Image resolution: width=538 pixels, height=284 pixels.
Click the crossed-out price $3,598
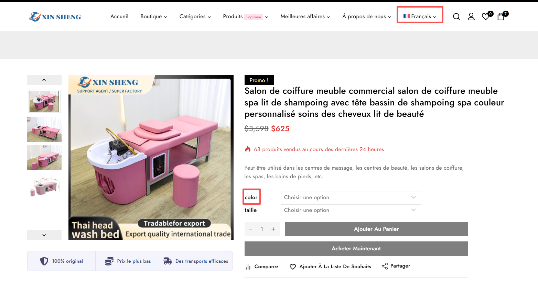tap(256, 129)
